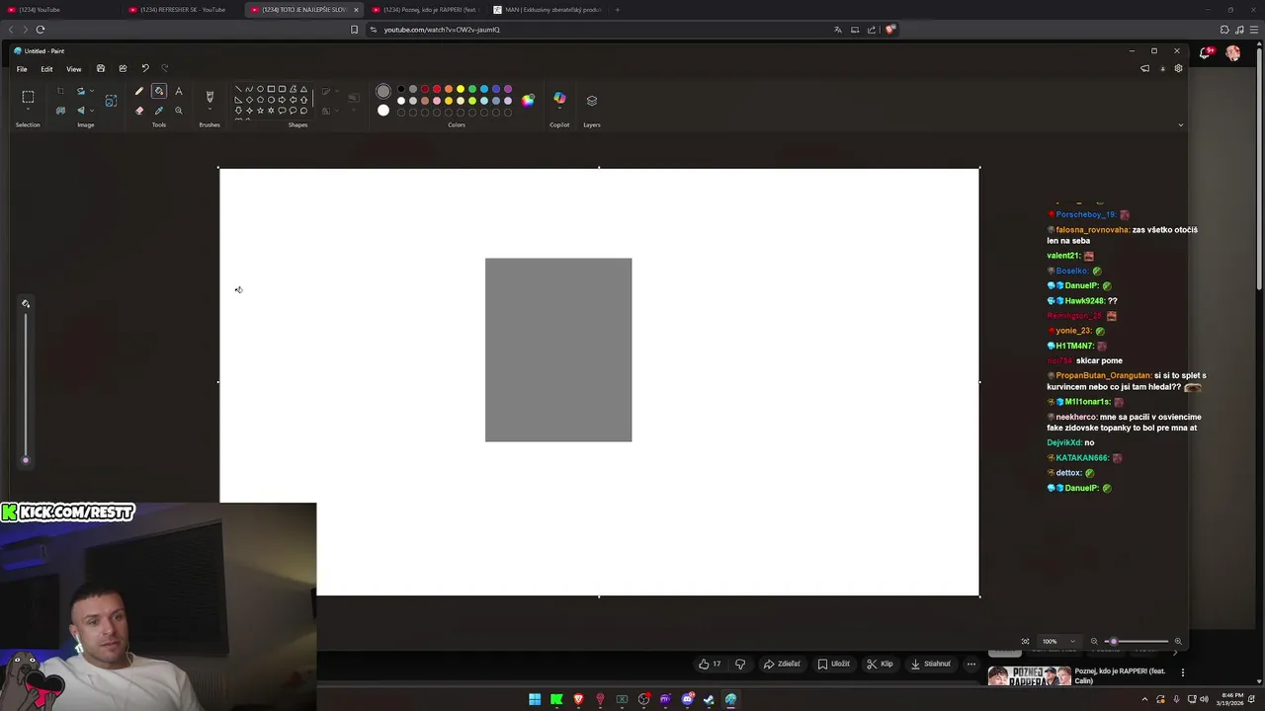The width and height of the screenshot is (1265, 711).
Task: Select the Triangle shape
Action: (303, 89)
